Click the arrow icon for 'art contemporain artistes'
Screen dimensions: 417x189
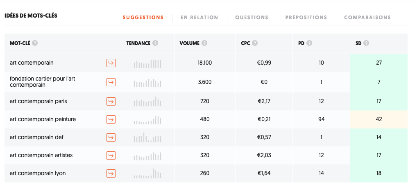point(111,155)
